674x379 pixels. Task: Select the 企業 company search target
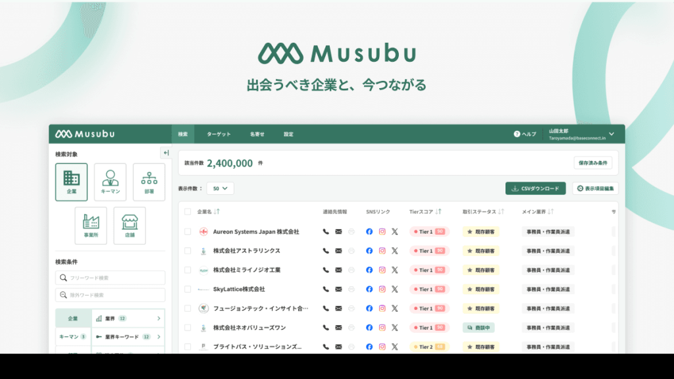point(71,182)
